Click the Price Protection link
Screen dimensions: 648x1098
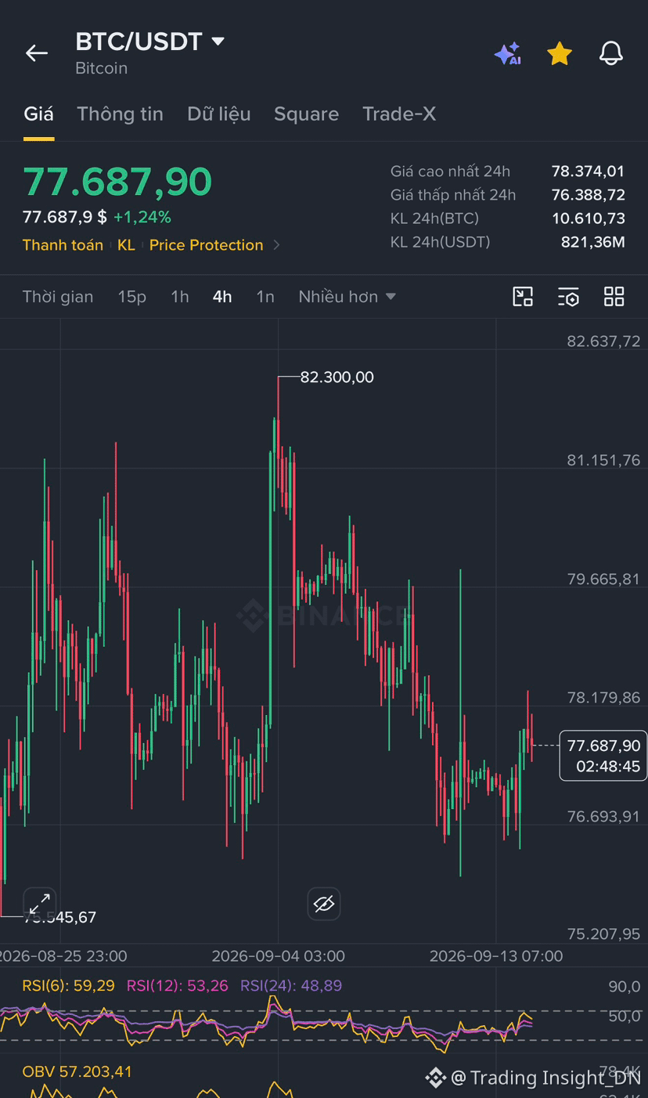(x=206, y=245)
